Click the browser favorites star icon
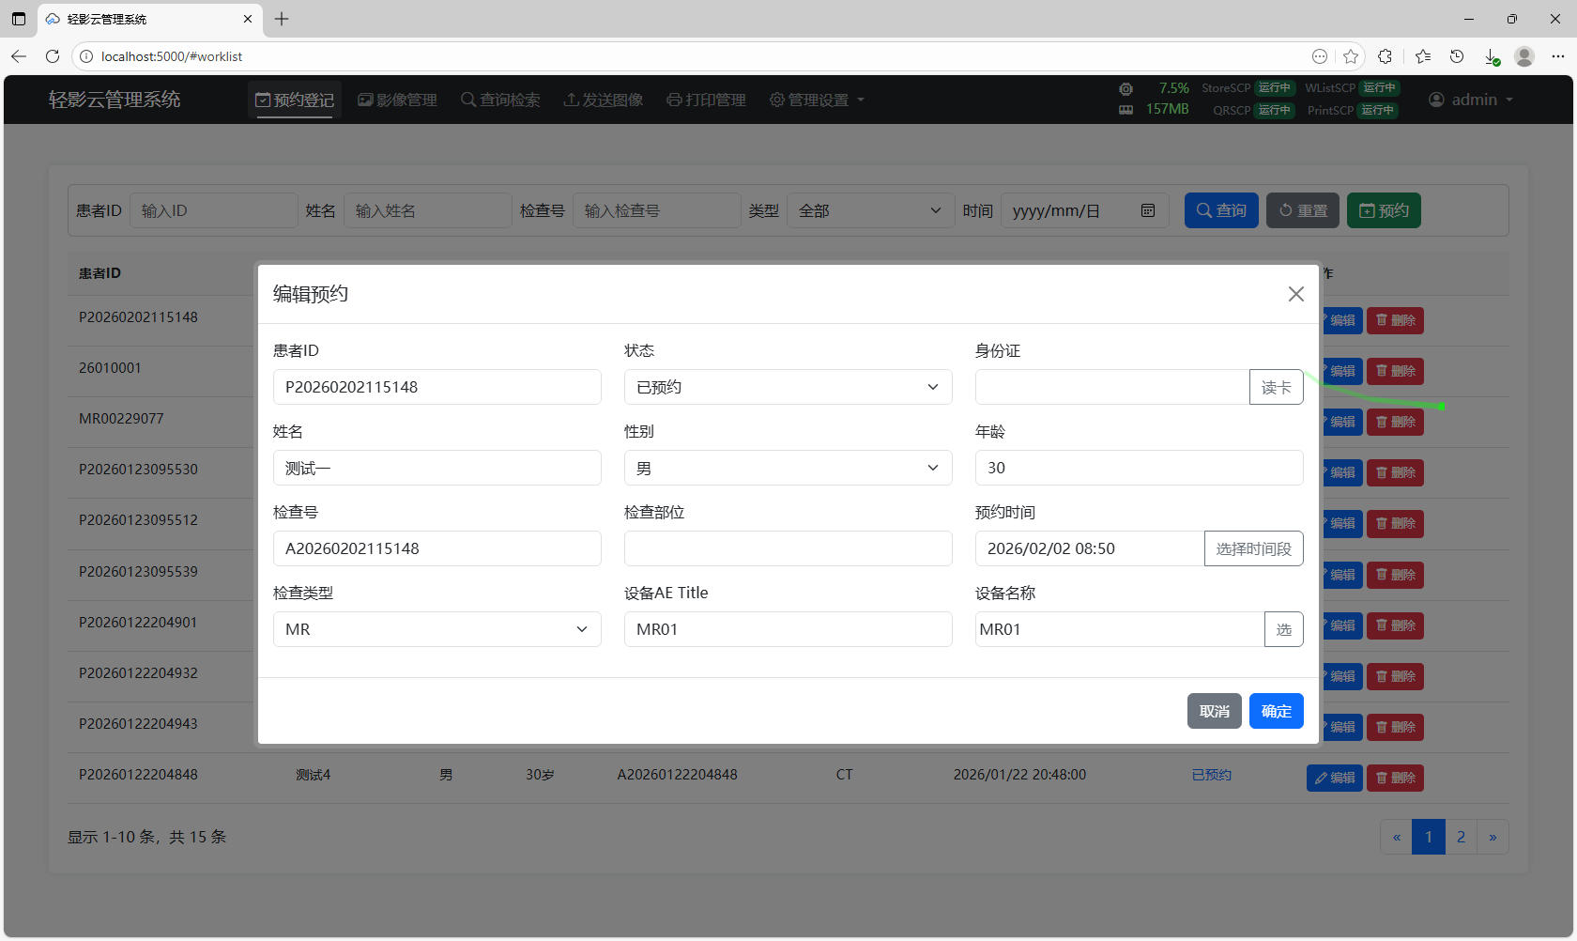This screenshot has width=1577, height=941. tap(1351, 56)
